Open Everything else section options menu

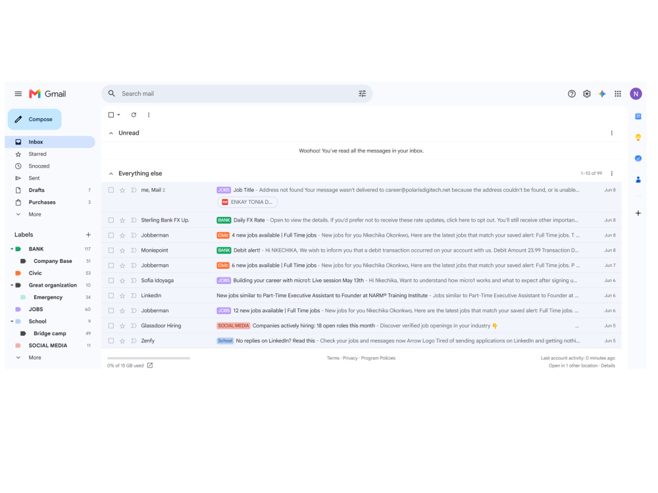611,174
